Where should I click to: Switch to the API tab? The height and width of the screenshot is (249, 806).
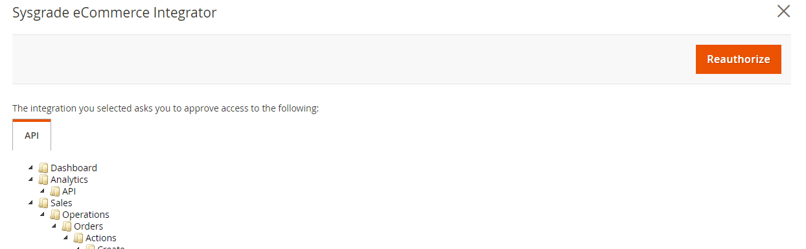click(x=32, y=136)
